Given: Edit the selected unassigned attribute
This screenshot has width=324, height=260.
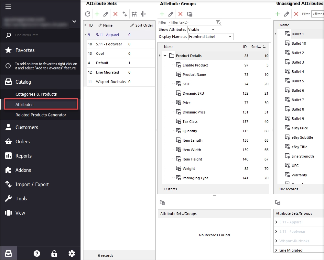Looking at the screenshot, I should click(286, 14).
